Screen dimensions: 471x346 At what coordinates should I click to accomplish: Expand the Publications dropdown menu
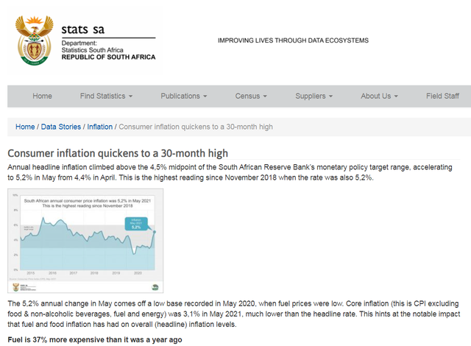click(183, 96)
